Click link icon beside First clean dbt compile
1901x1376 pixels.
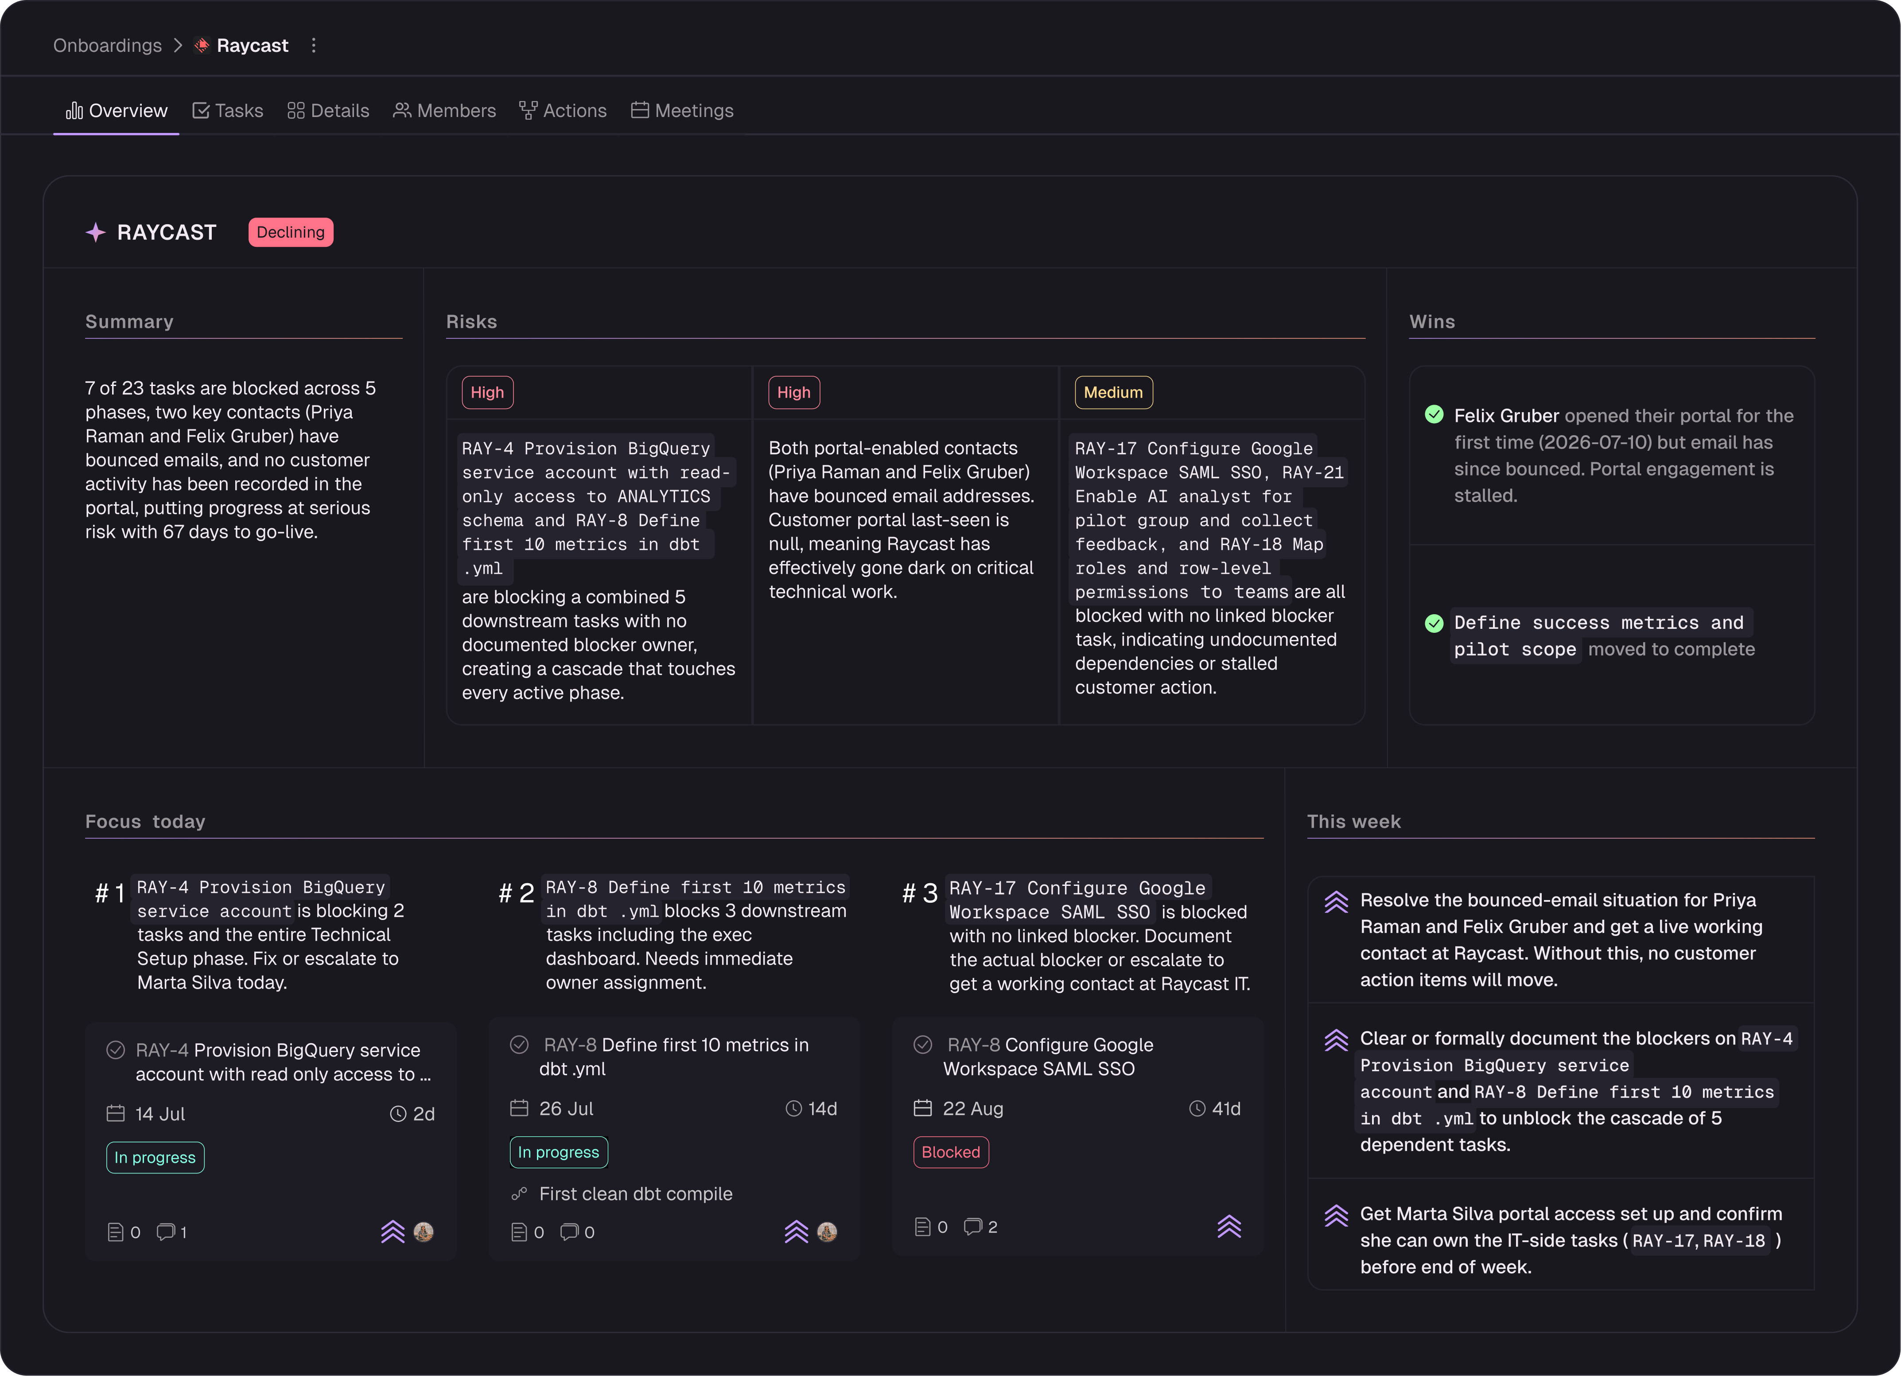click(520, 1194)
